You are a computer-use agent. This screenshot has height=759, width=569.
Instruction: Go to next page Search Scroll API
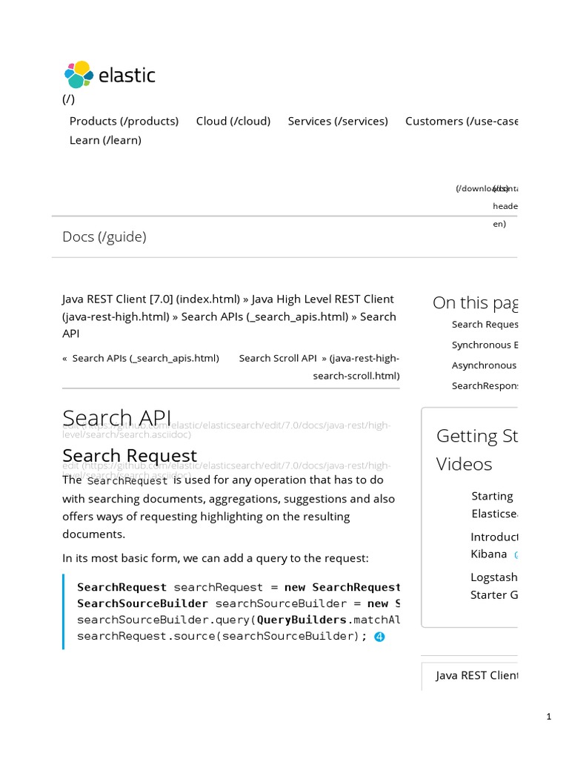319,367
